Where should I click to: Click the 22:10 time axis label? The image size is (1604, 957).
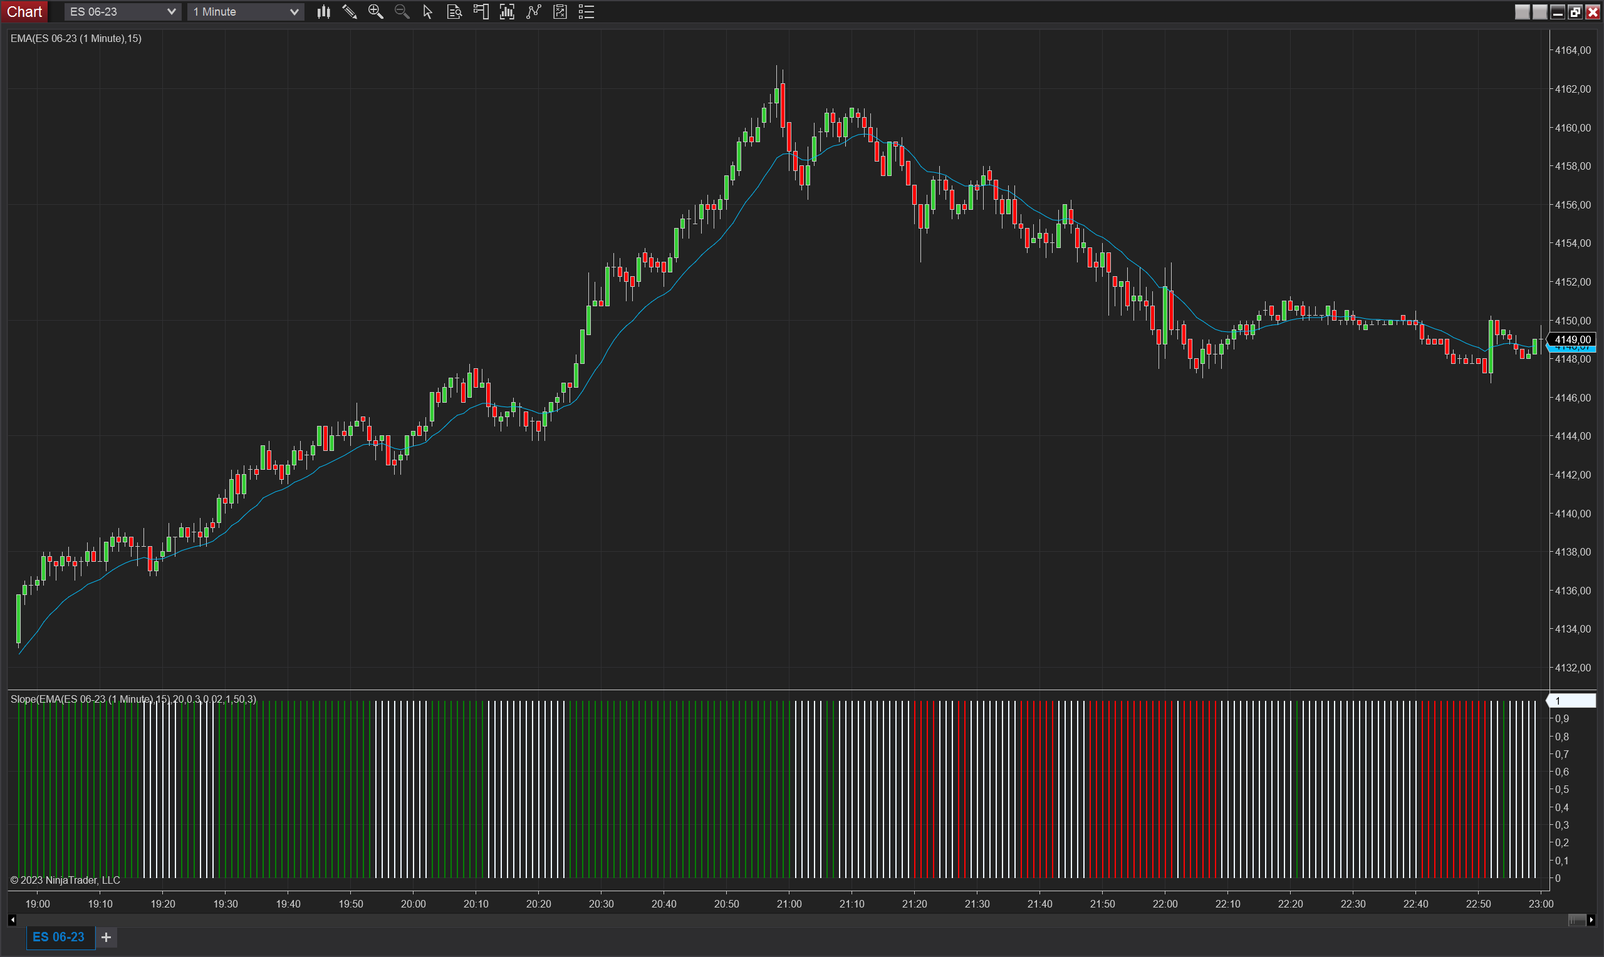click(x=1228, y=904)
